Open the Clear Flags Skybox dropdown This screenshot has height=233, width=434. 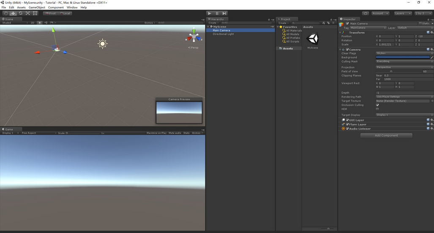click(x=404, y=53)
